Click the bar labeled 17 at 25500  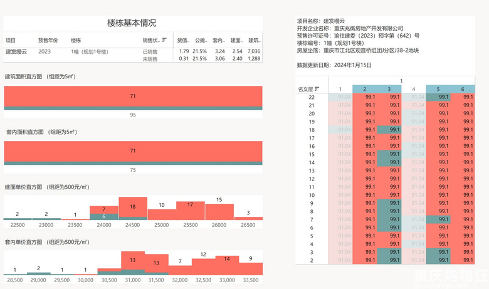point(191,211)
